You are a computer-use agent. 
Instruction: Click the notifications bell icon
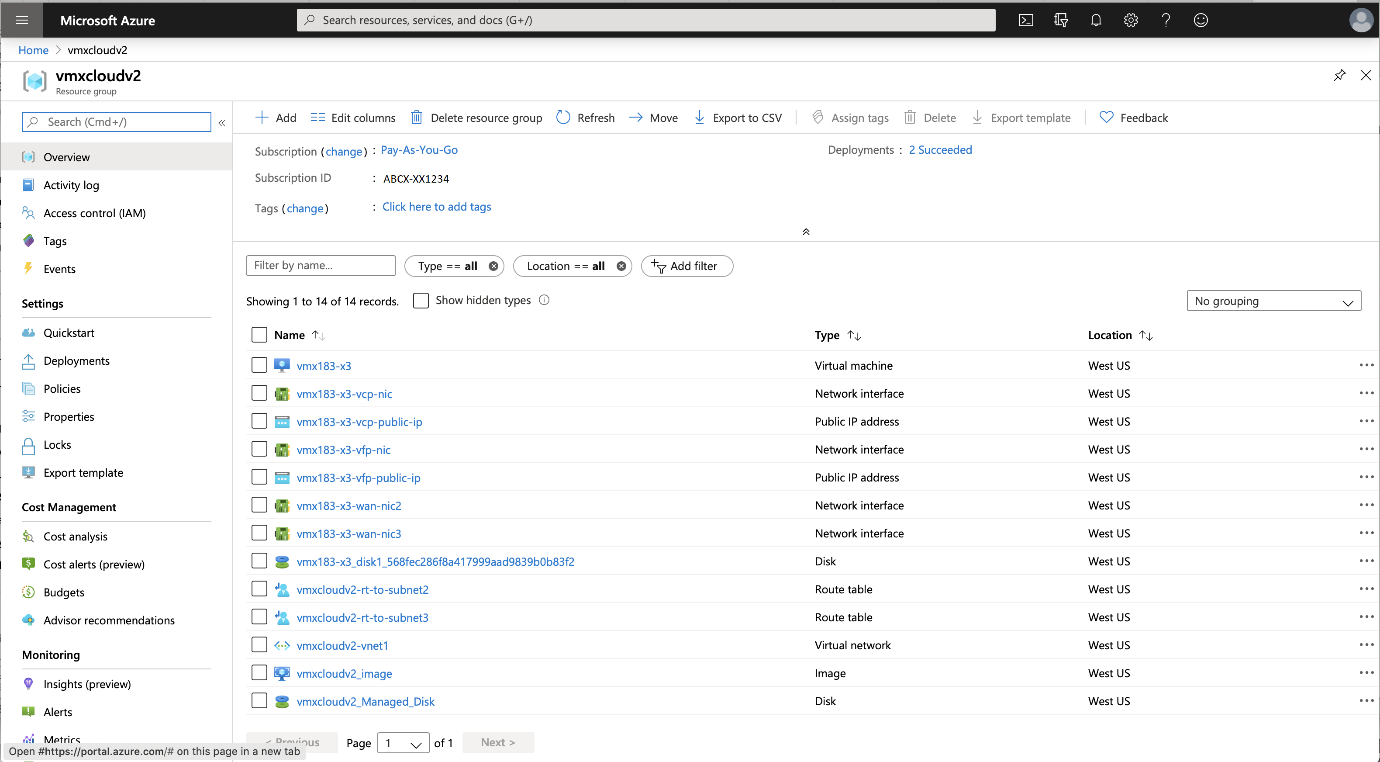(1096, 21)
